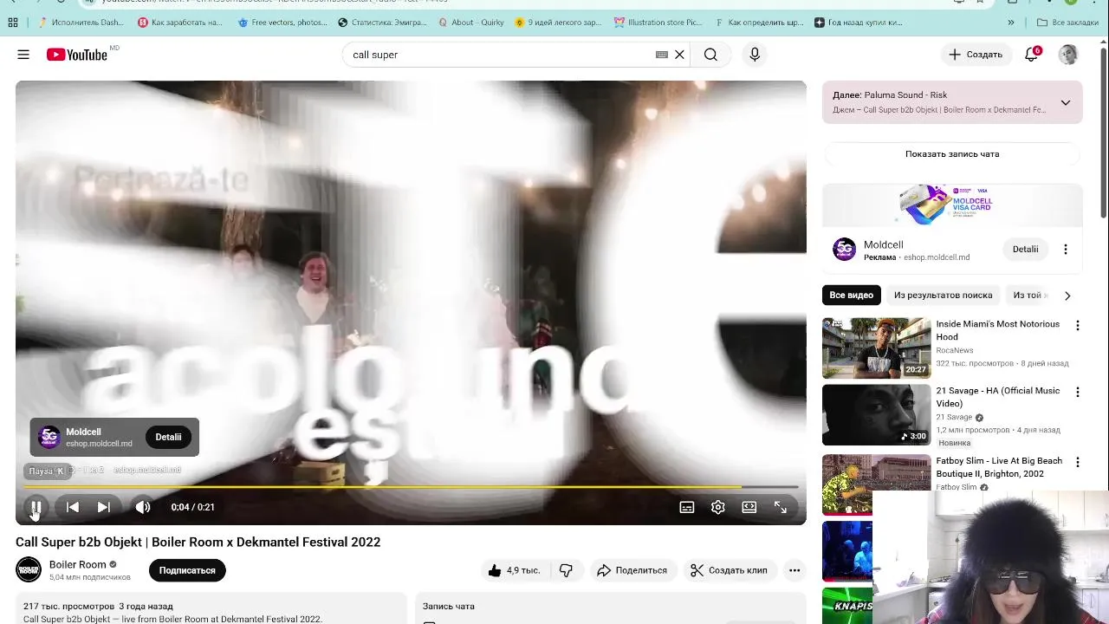Select the Все видео filter chip
The height and width of the screenshot is (624, 1109).
click(852, 296)
